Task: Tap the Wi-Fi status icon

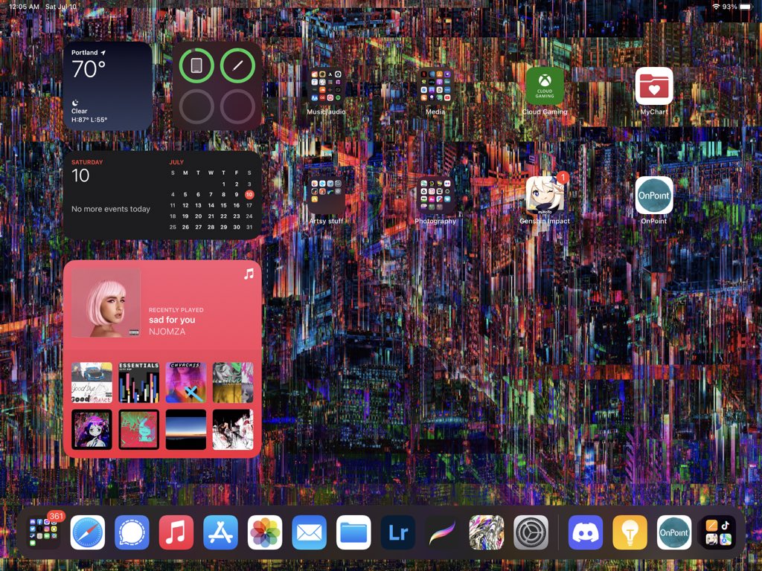Action: tap(716, 7)
